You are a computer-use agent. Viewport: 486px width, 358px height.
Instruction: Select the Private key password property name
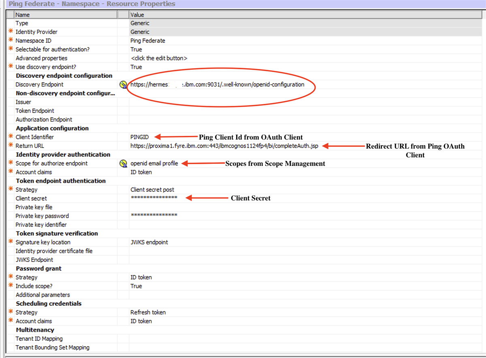(x=42, y=216)
